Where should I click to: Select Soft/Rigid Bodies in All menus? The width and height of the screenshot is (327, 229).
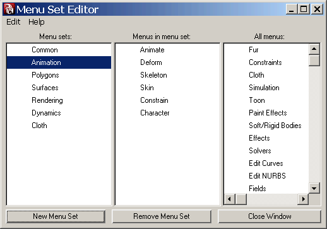(x=266, y=126)
